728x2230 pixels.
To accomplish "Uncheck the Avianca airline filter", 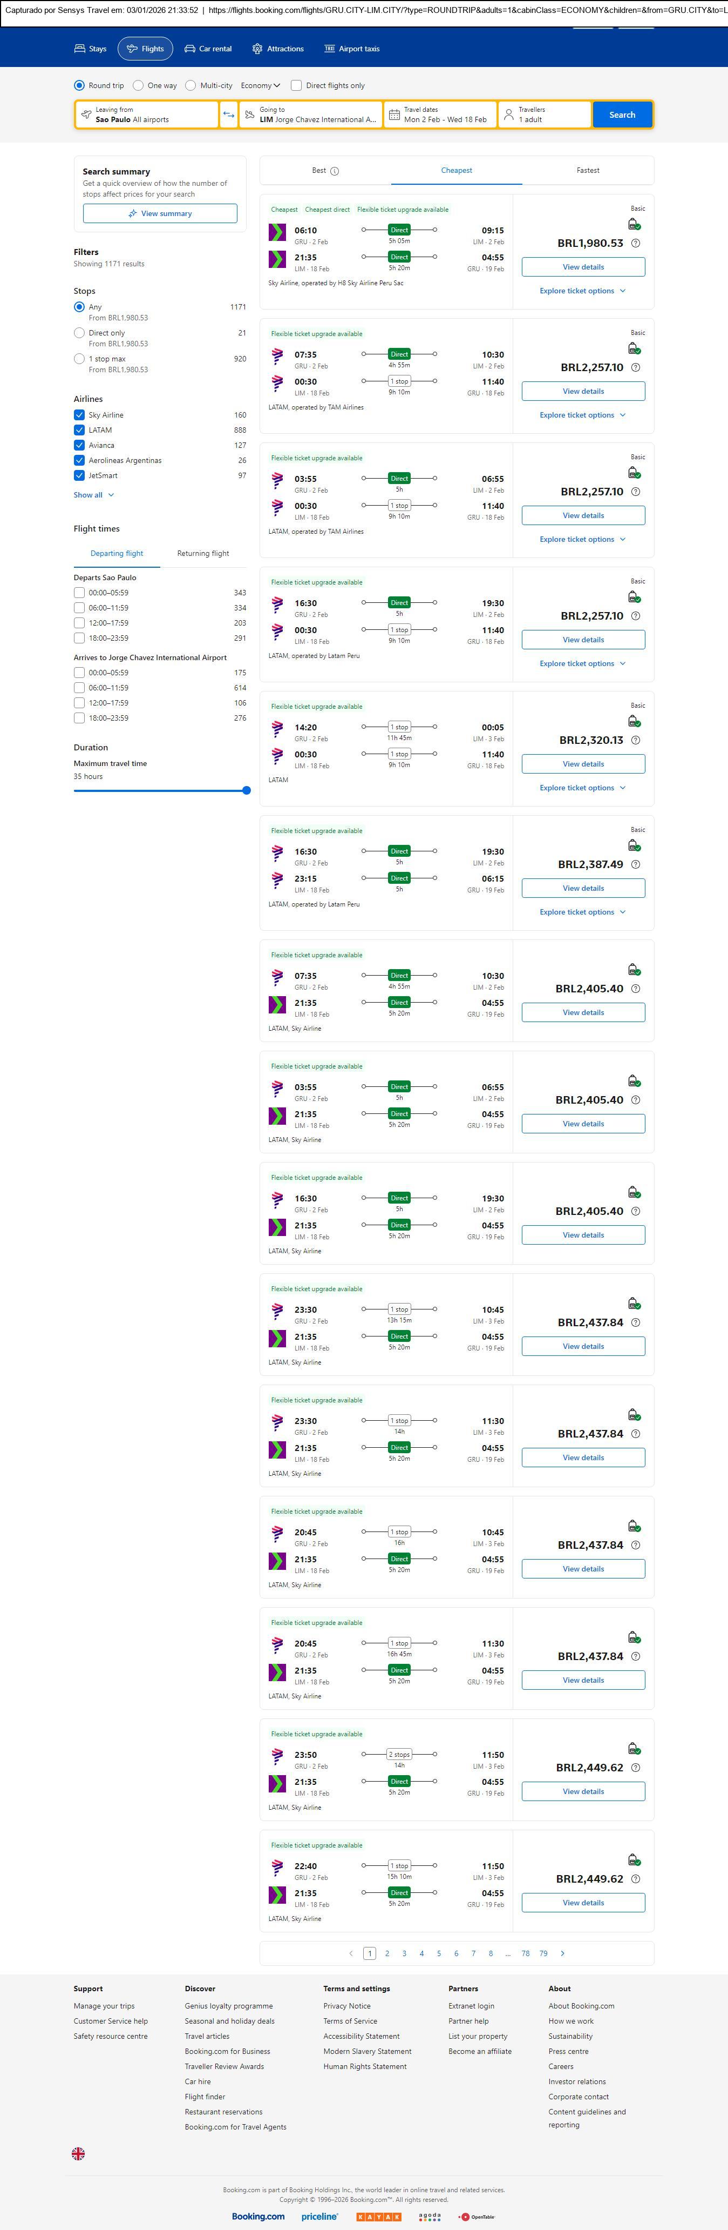I will [79, 445].
